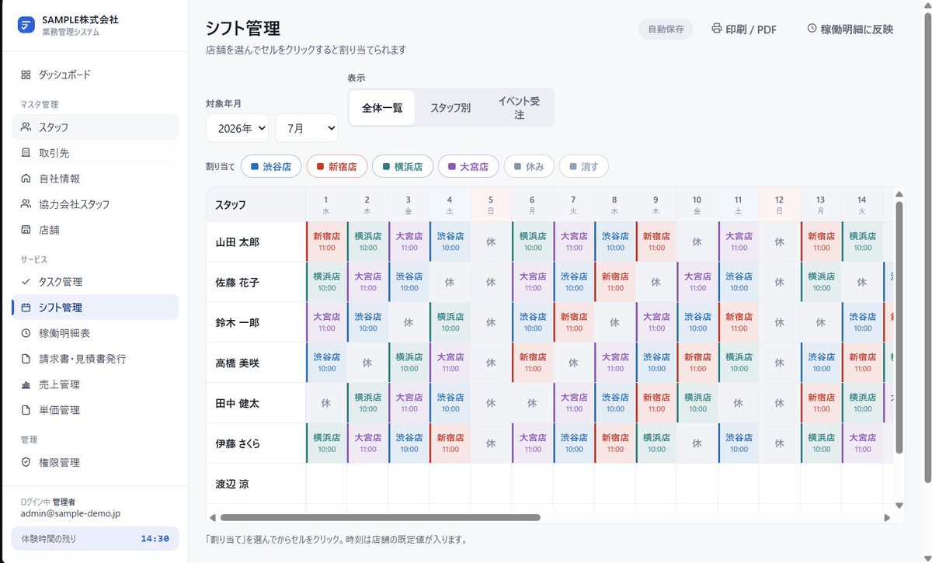Click the SAMPLE株式会社 logo icon
This screenshot has width=932, height=563.
coord(26,26)
